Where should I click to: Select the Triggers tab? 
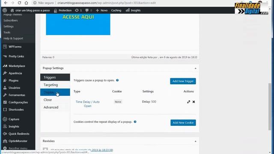click(x=55, y=77)
